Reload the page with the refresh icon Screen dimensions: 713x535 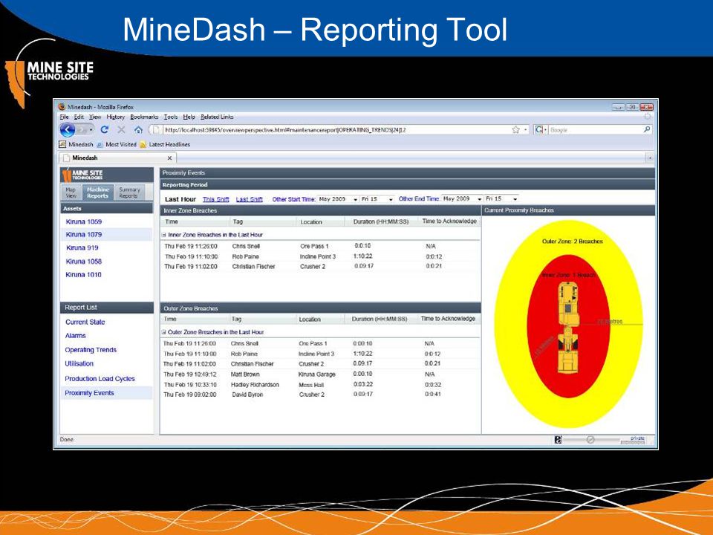click(105, 129)
